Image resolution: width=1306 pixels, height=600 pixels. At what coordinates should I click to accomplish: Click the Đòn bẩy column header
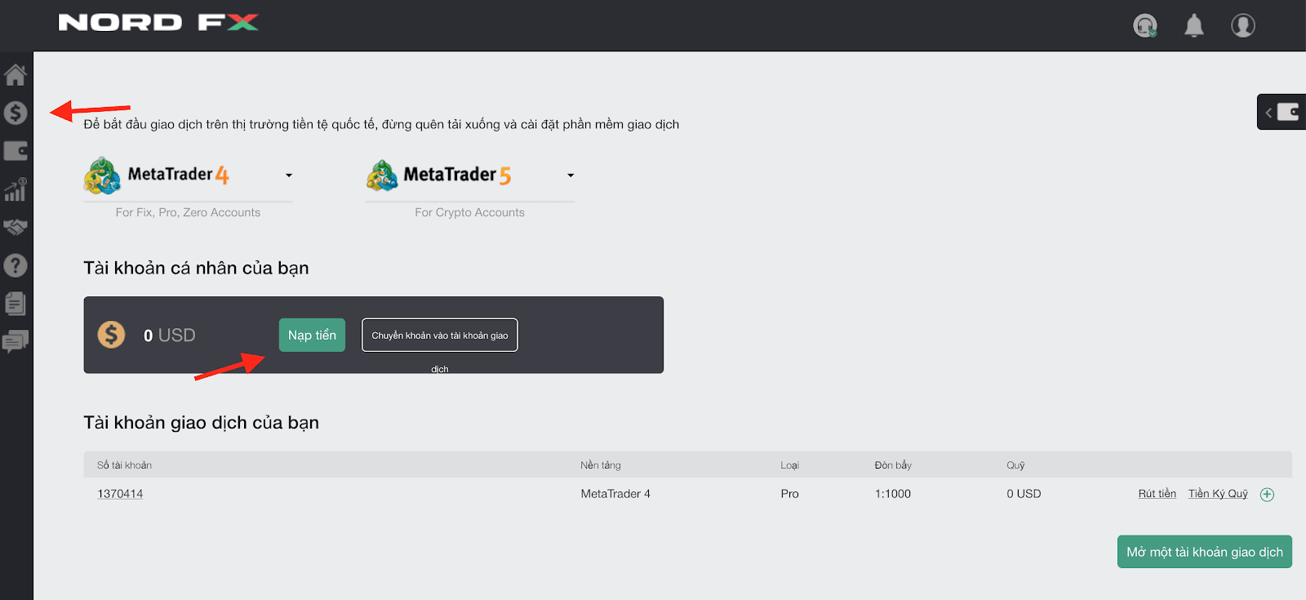pos(893,465)
